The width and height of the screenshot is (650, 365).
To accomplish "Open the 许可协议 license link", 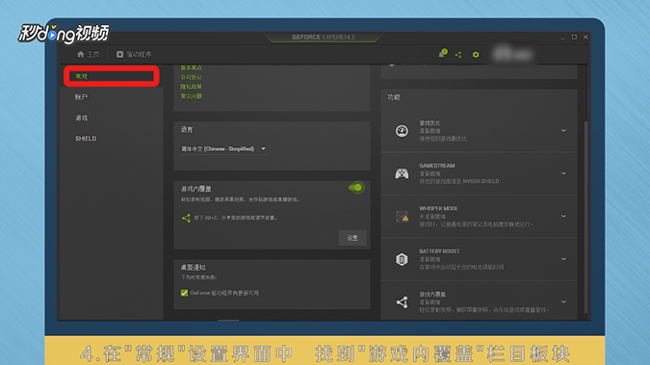I will click(191, 77).
